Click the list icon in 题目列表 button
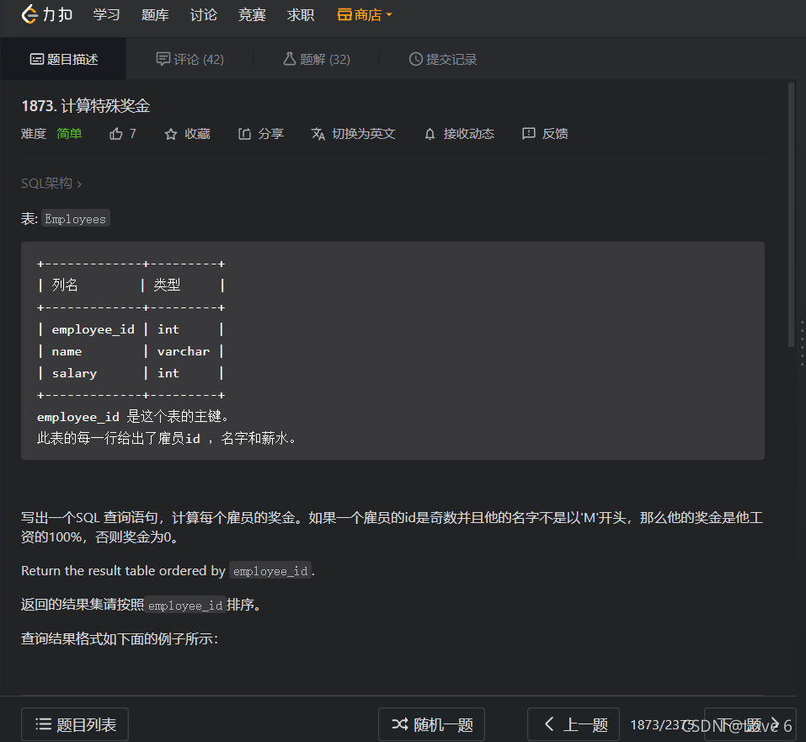Image resolution: width=806 pixels, height=742 pixels. [43, 724]
